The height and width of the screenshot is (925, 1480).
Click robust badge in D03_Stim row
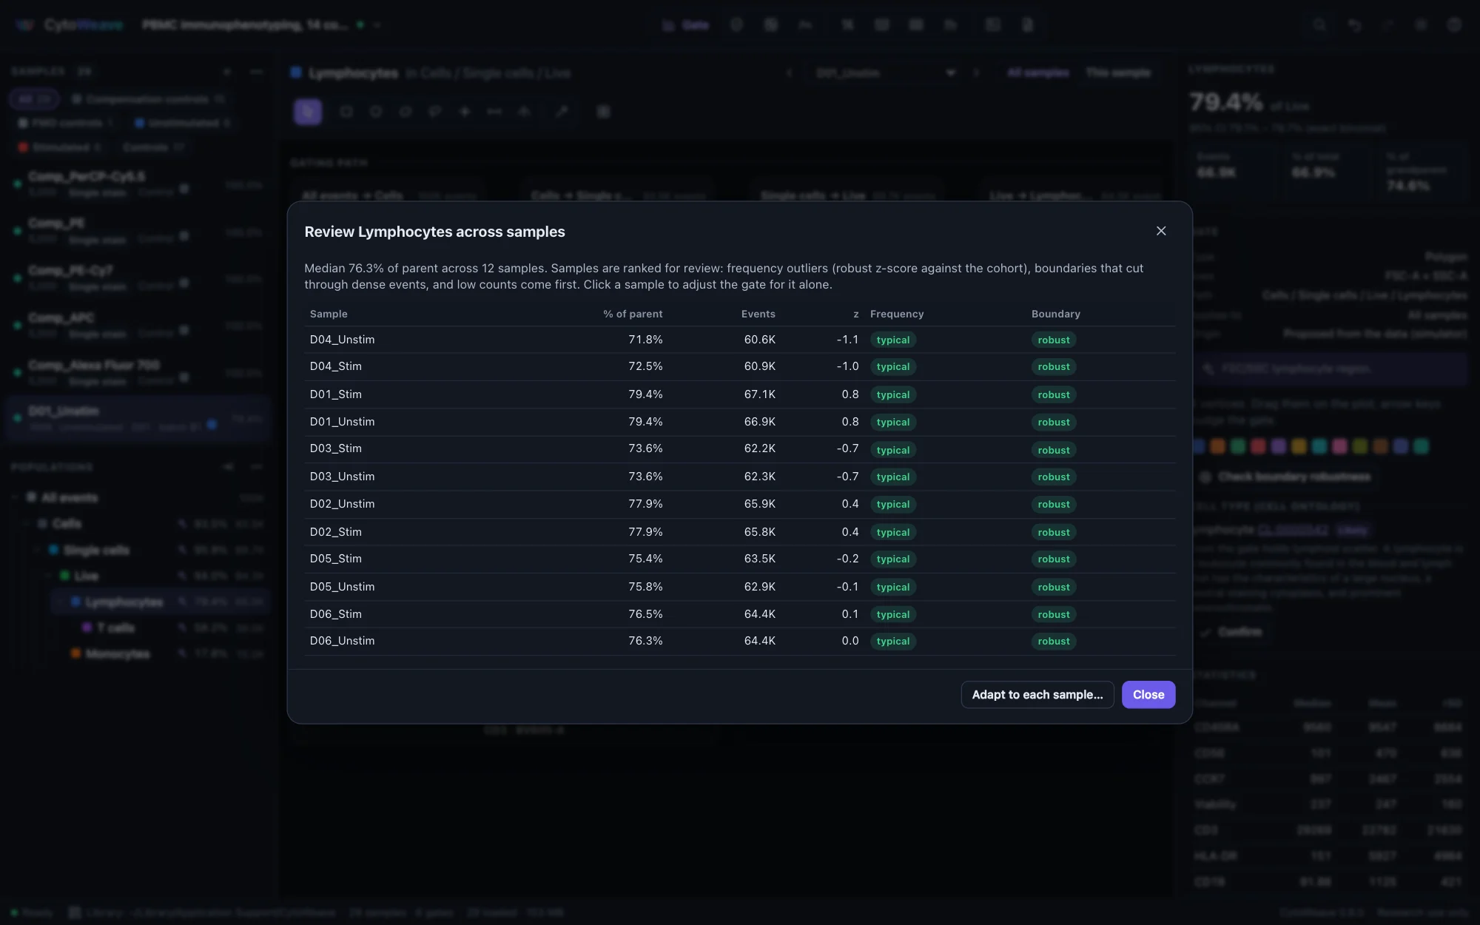(x=1054, y=450)
